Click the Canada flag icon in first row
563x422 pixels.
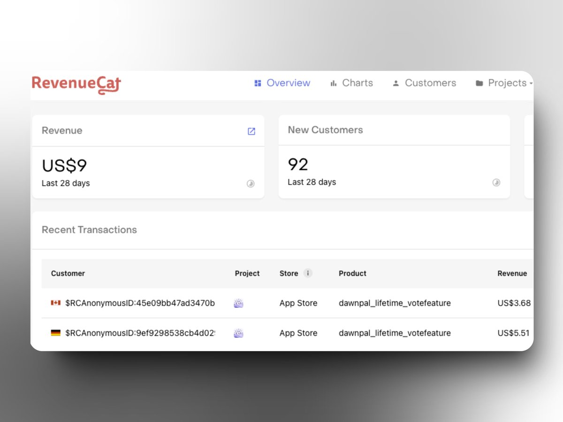click(55, 303)
